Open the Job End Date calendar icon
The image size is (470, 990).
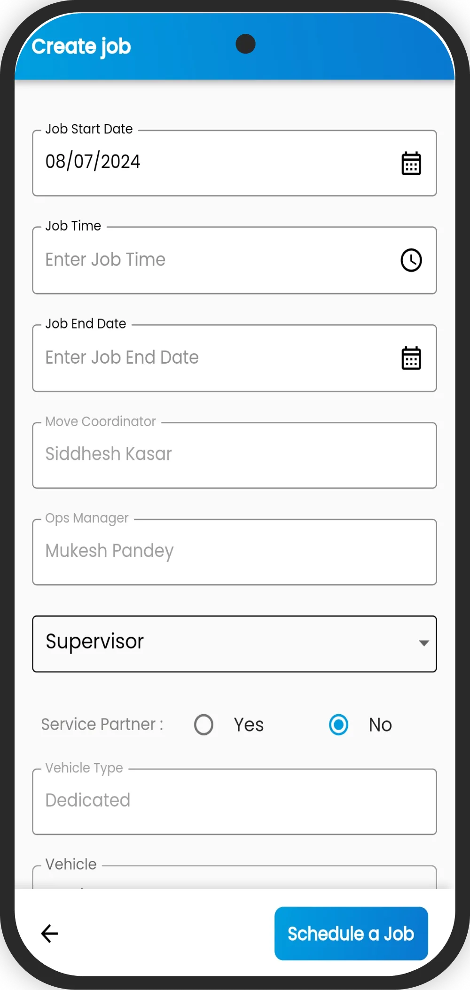[411, 358]
